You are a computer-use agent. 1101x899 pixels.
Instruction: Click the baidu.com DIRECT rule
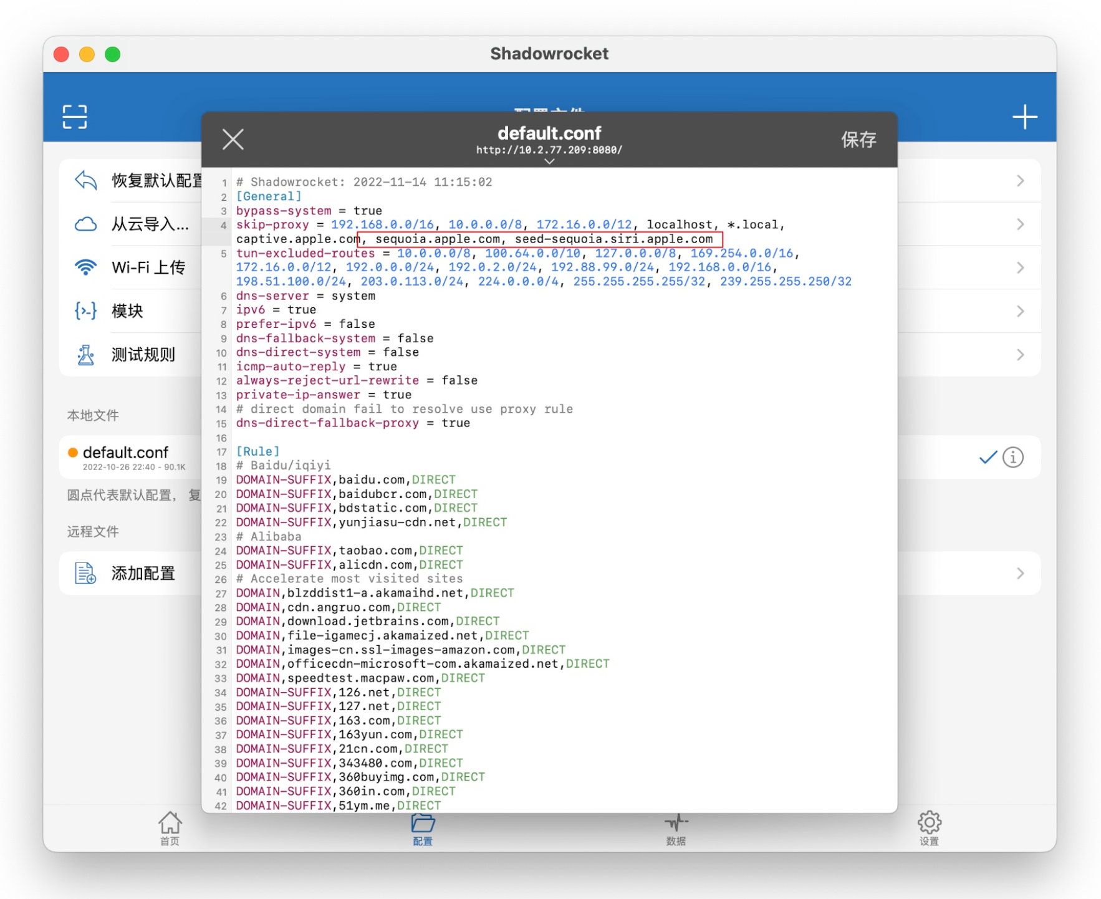click(346, 480)
